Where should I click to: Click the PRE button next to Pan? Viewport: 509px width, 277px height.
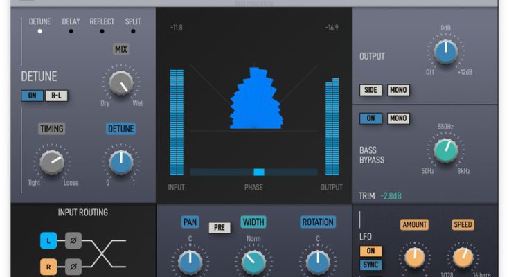pos(220,227)
